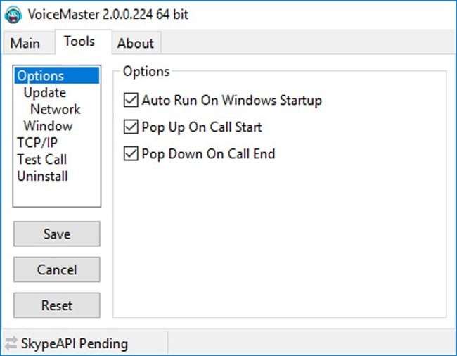Uncheck Pop Up On Call Start
Viewport: 457px width, 356px height.
[131, 127]
